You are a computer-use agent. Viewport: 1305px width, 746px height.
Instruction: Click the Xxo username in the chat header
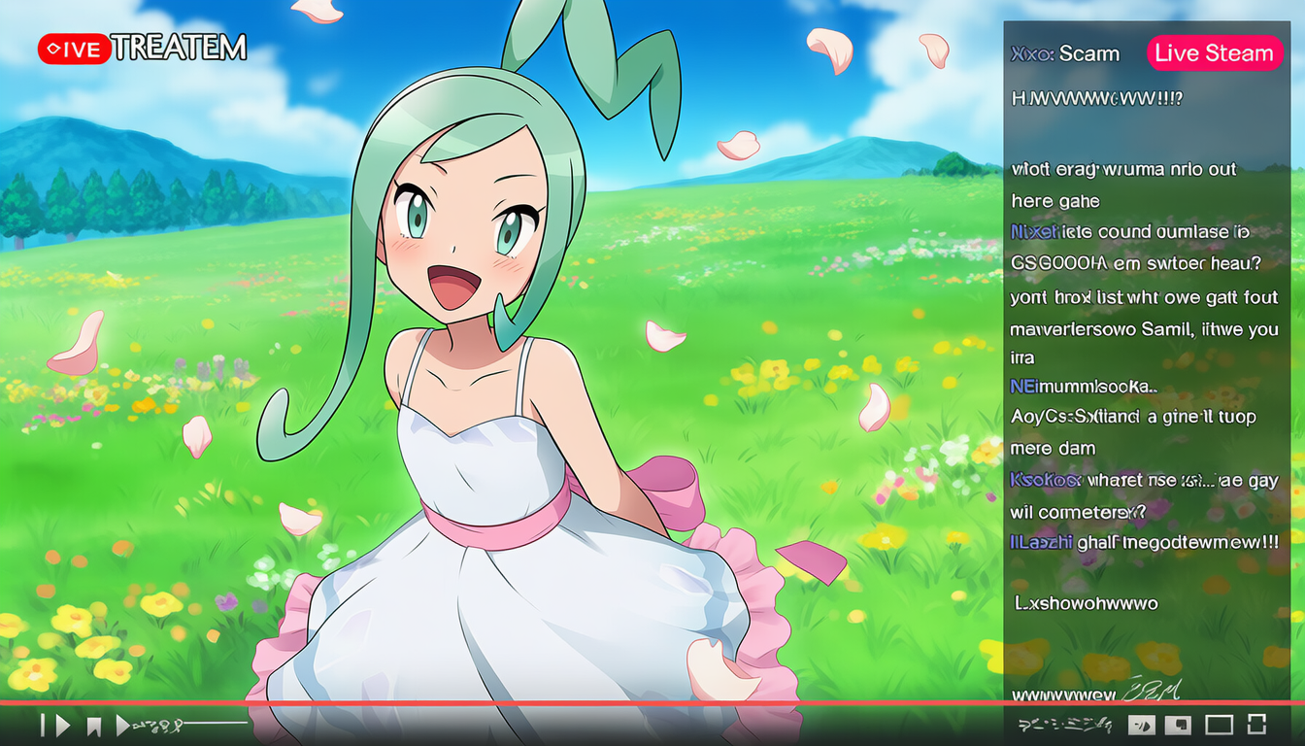[x=1031, y=54]
